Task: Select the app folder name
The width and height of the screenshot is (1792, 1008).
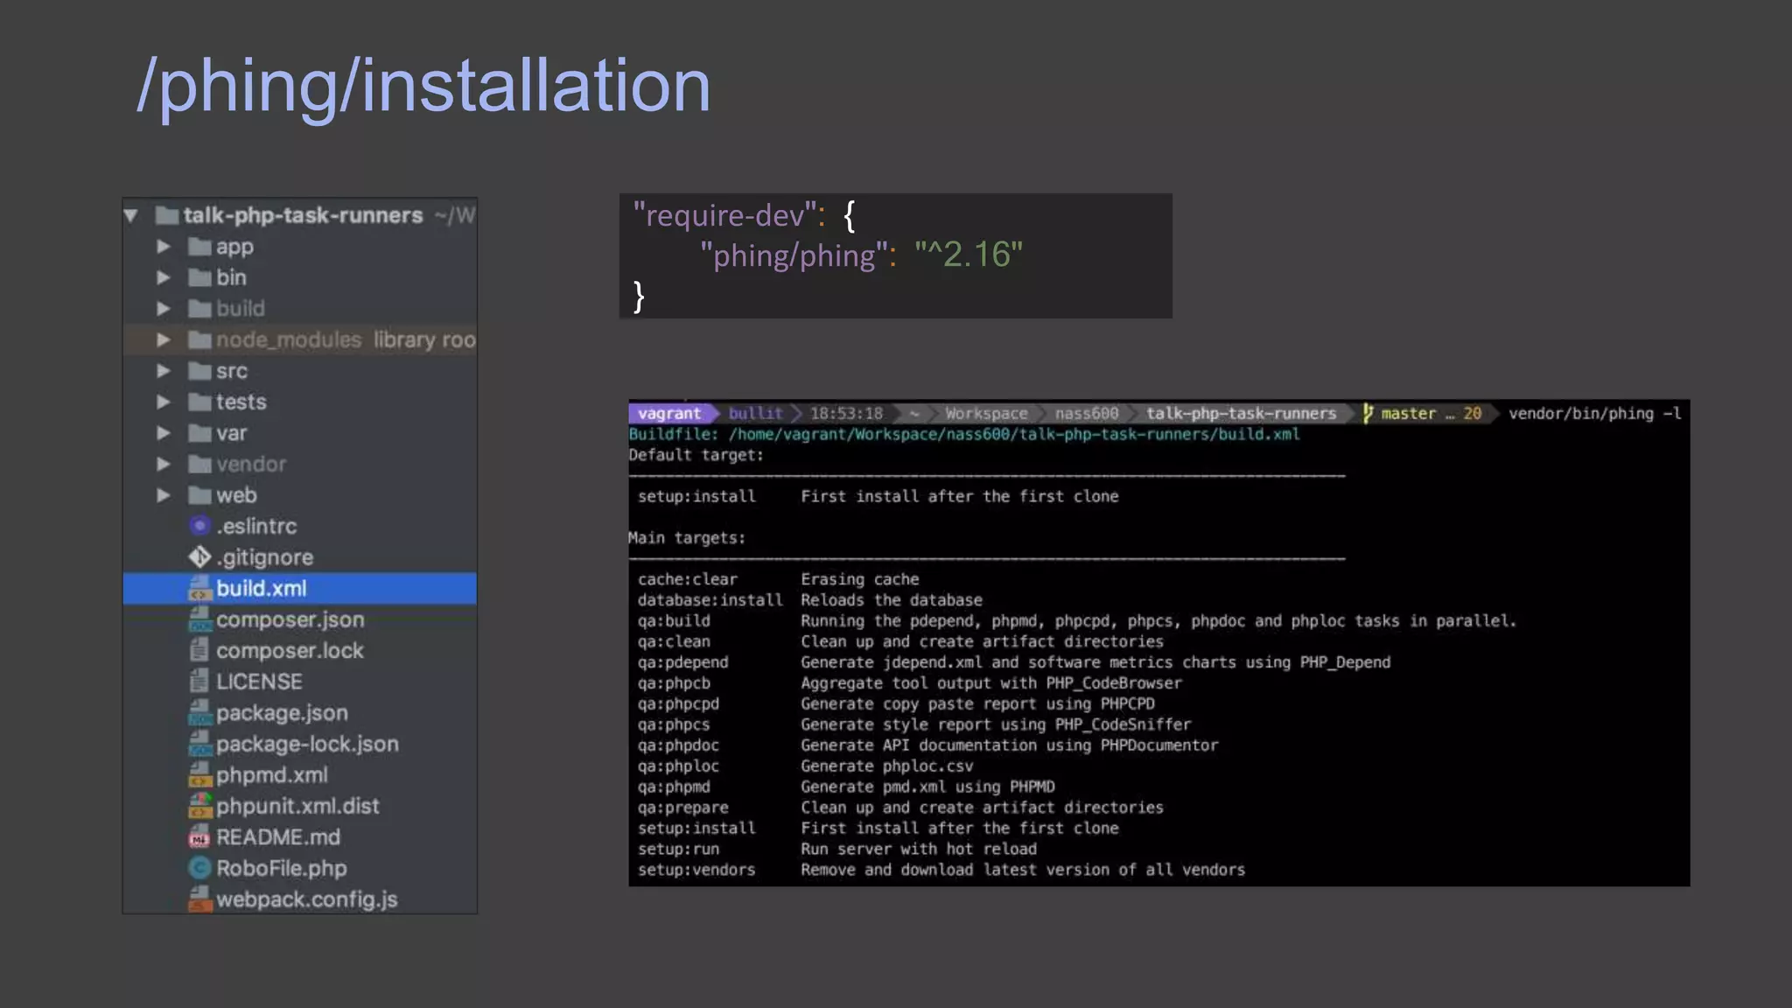Action: (234, 248)
